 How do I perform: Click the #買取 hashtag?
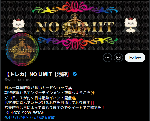[50, 118]
